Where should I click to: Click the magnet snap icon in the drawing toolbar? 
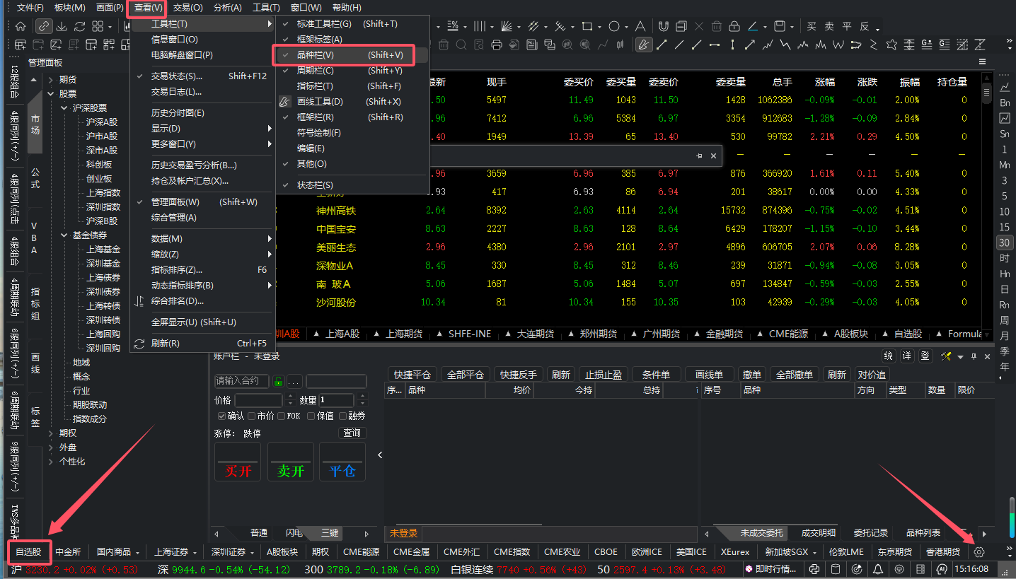[x=663, y=26]
